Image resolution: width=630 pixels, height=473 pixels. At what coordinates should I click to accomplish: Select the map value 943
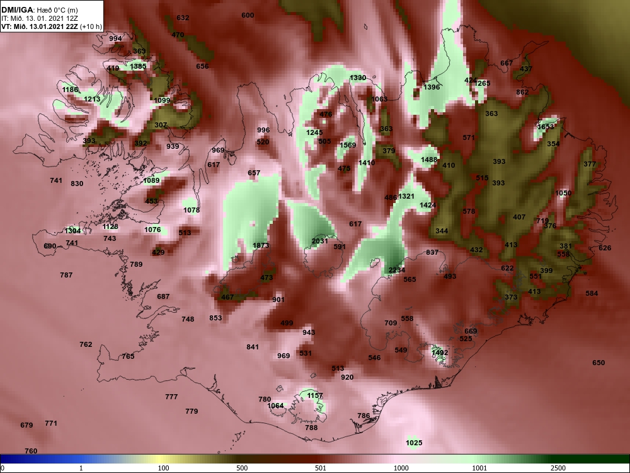(x=309, y=332)
